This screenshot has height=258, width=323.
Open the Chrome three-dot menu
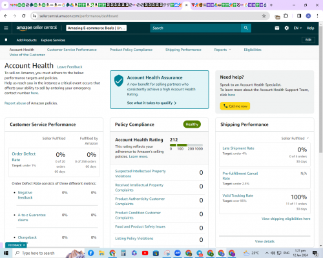(317, 16)
